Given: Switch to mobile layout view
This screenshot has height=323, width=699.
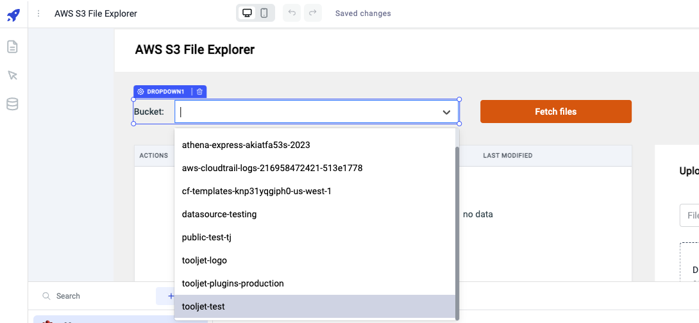Looking at the screenshot, I should click(x=264, y=13).
